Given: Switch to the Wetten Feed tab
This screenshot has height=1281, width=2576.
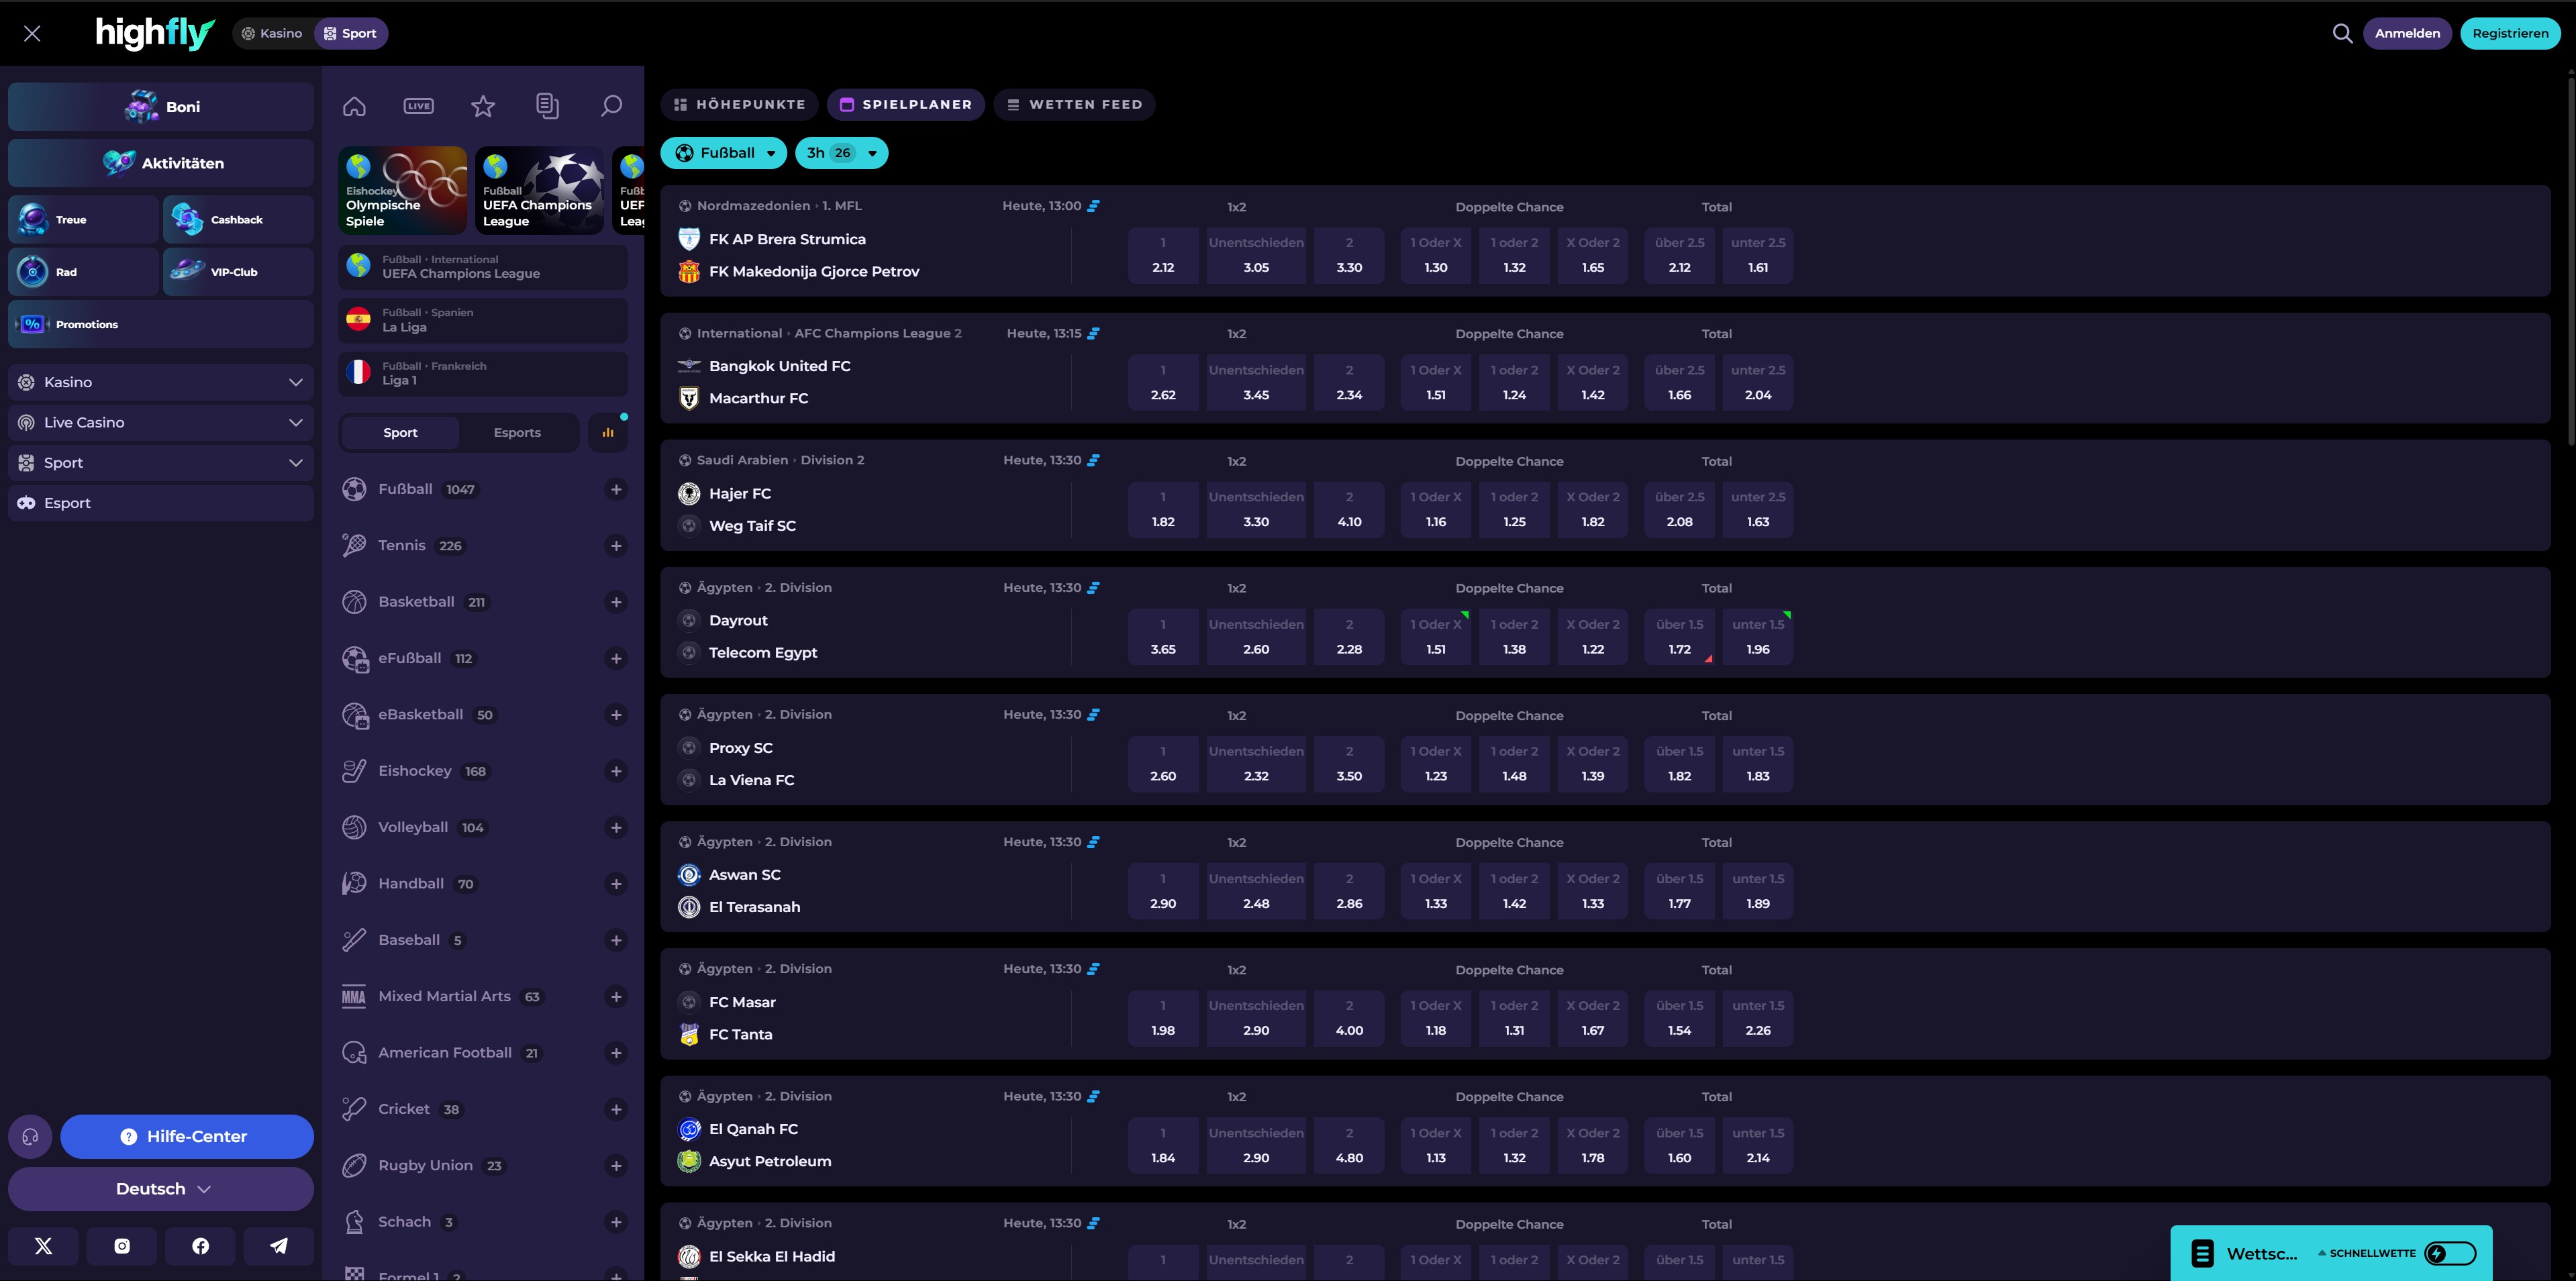Looking at the screenshot, I should (x=1074, y=104).
